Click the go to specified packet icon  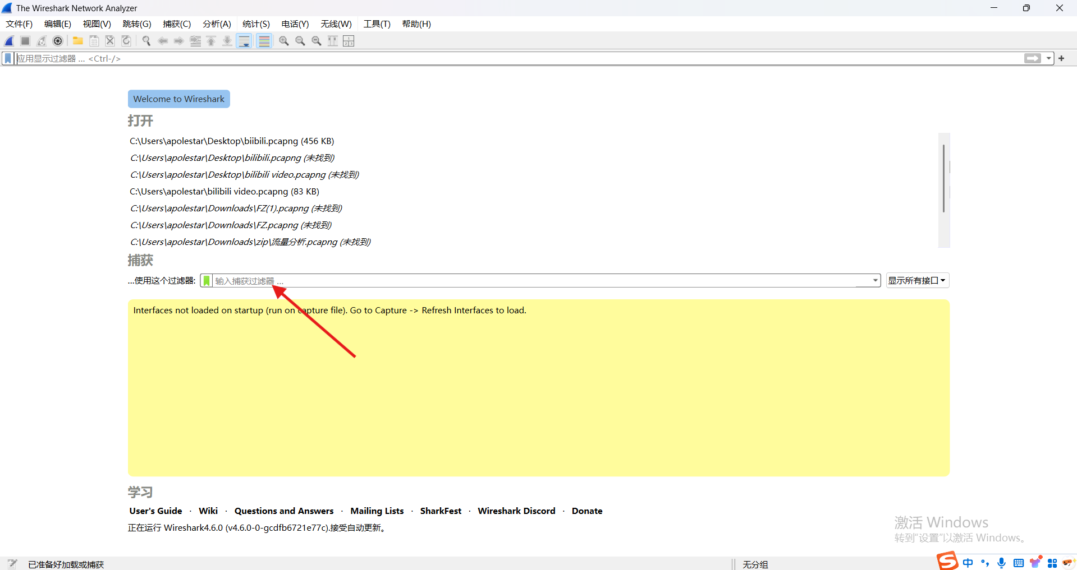tap(195, 41)
